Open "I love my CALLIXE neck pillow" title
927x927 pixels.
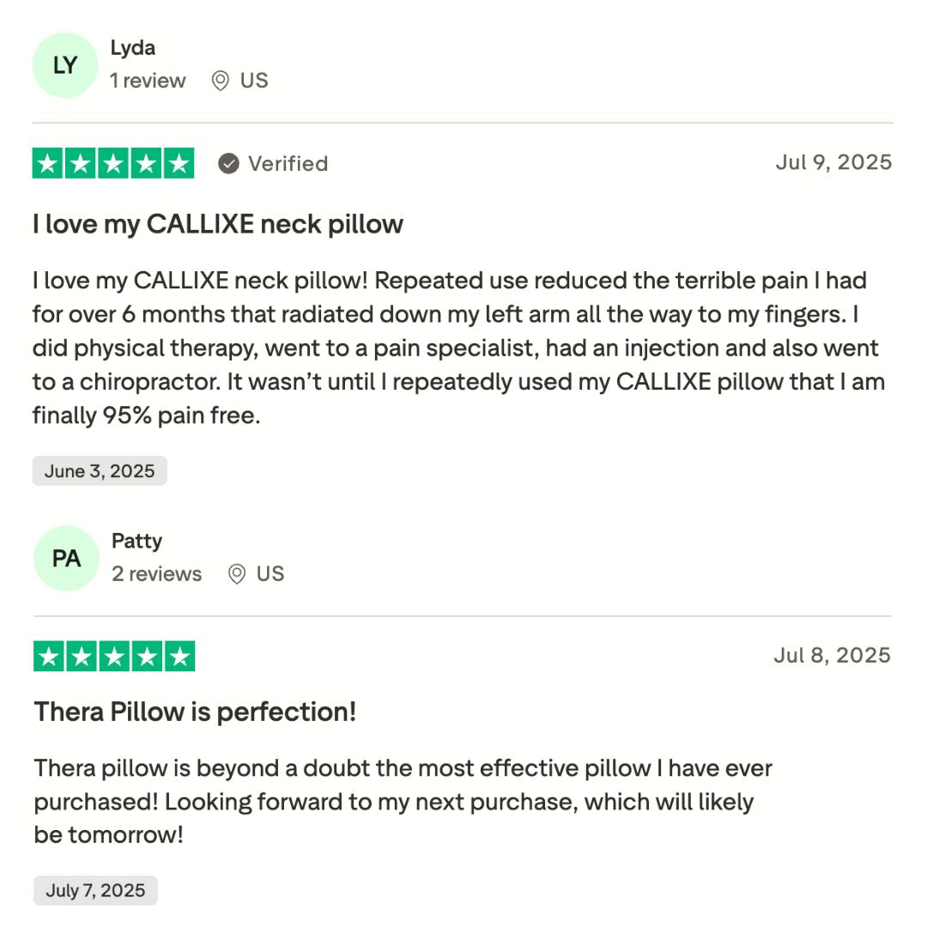pyautogui.click(x=218, y=224)
